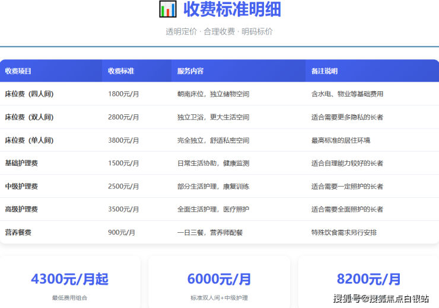Select the 收费项目 column header
The width and height of the screenshot is (439, 308).
[x=18, y=71]
